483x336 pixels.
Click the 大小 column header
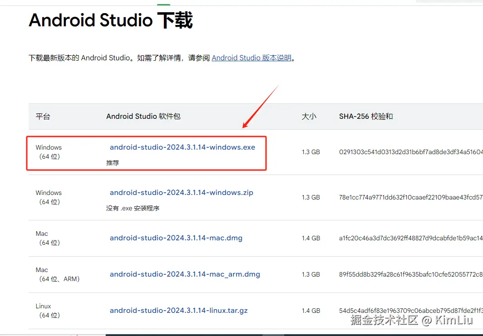(309, 116)
